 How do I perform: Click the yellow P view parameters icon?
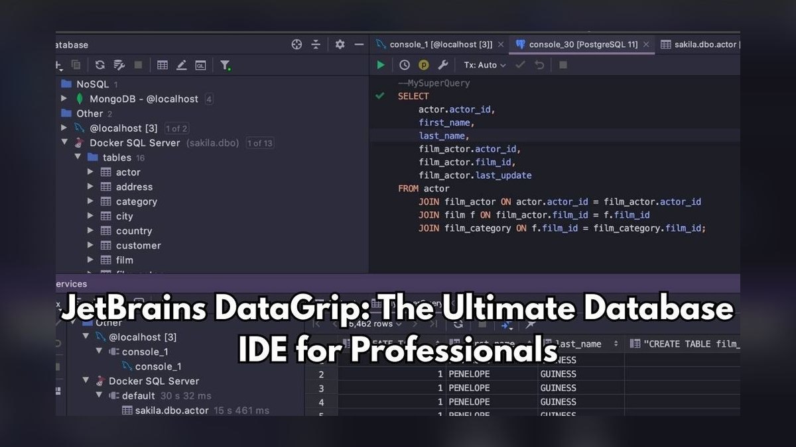[x=424, y=65]
